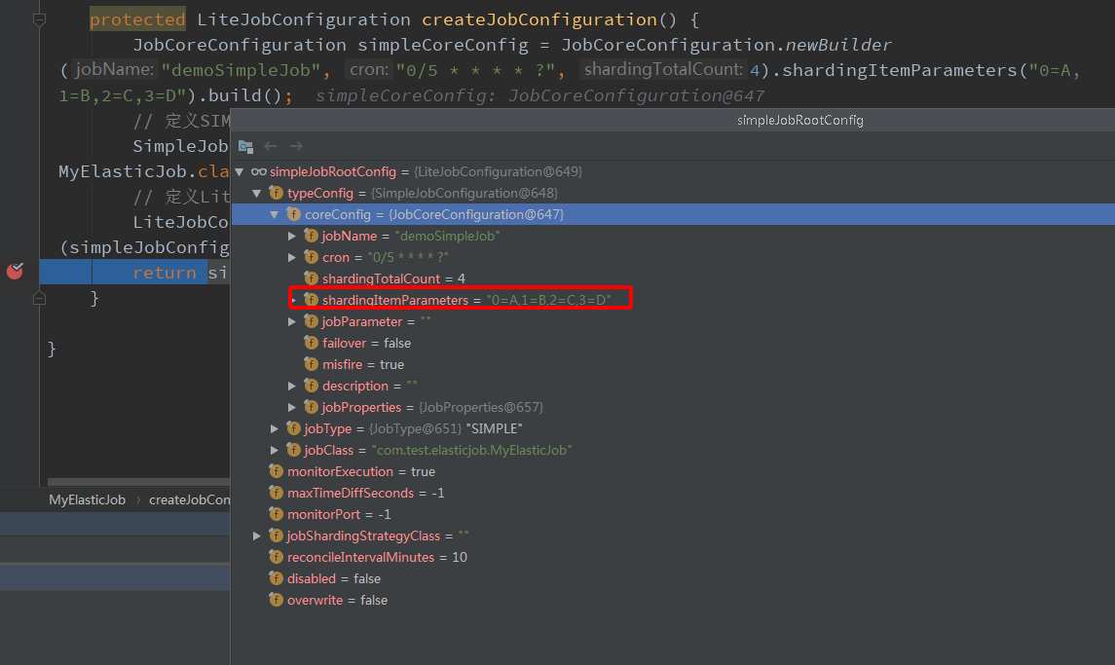Click the watch glasses icon on simpleJobRootConfig
Image resolution: width=1115 pixels, height=665 pixels.
(x=259, y=171)
